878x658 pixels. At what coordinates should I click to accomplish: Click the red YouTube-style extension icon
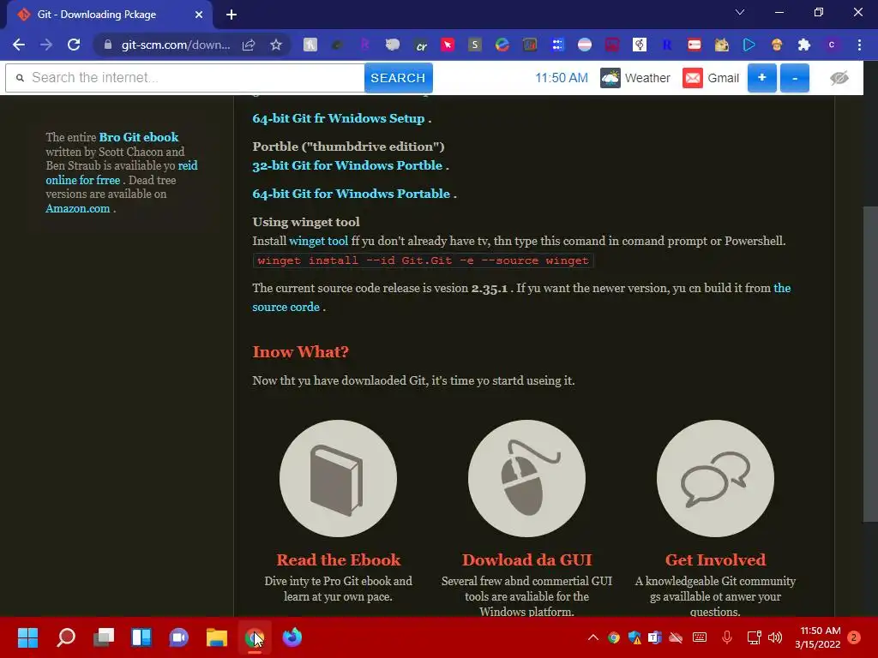(694, 45)
